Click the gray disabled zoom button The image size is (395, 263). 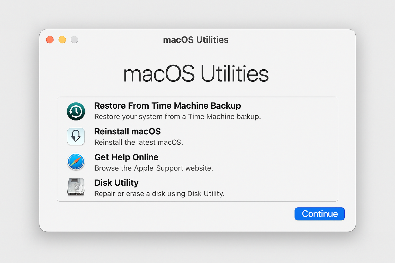(75, 40)
